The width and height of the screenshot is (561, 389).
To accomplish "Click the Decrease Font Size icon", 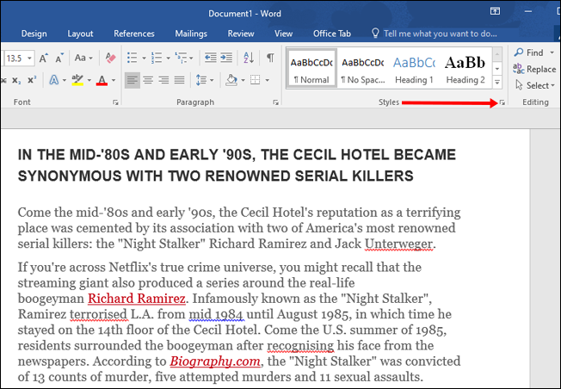I will click(x=59, y=58).
